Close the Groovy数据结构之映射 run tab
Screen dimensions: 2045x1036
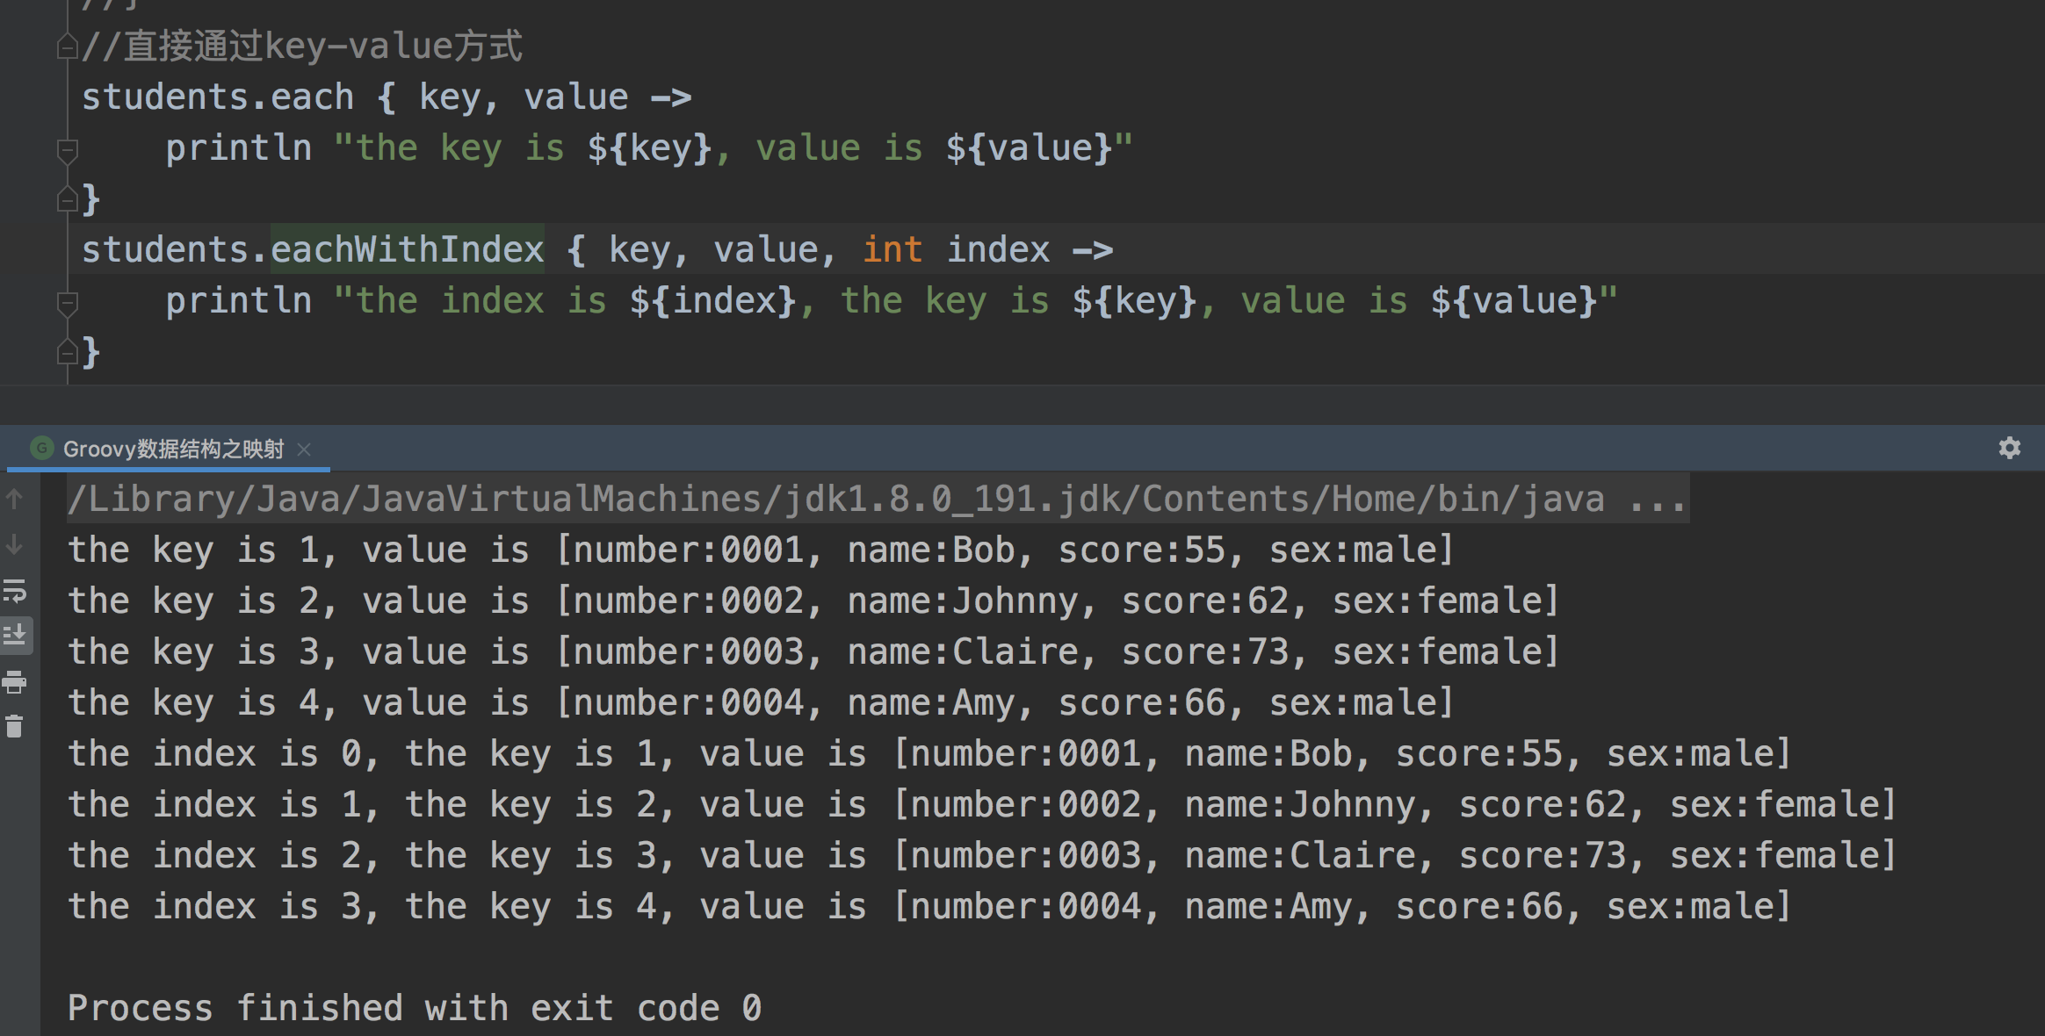pos(304,450)
